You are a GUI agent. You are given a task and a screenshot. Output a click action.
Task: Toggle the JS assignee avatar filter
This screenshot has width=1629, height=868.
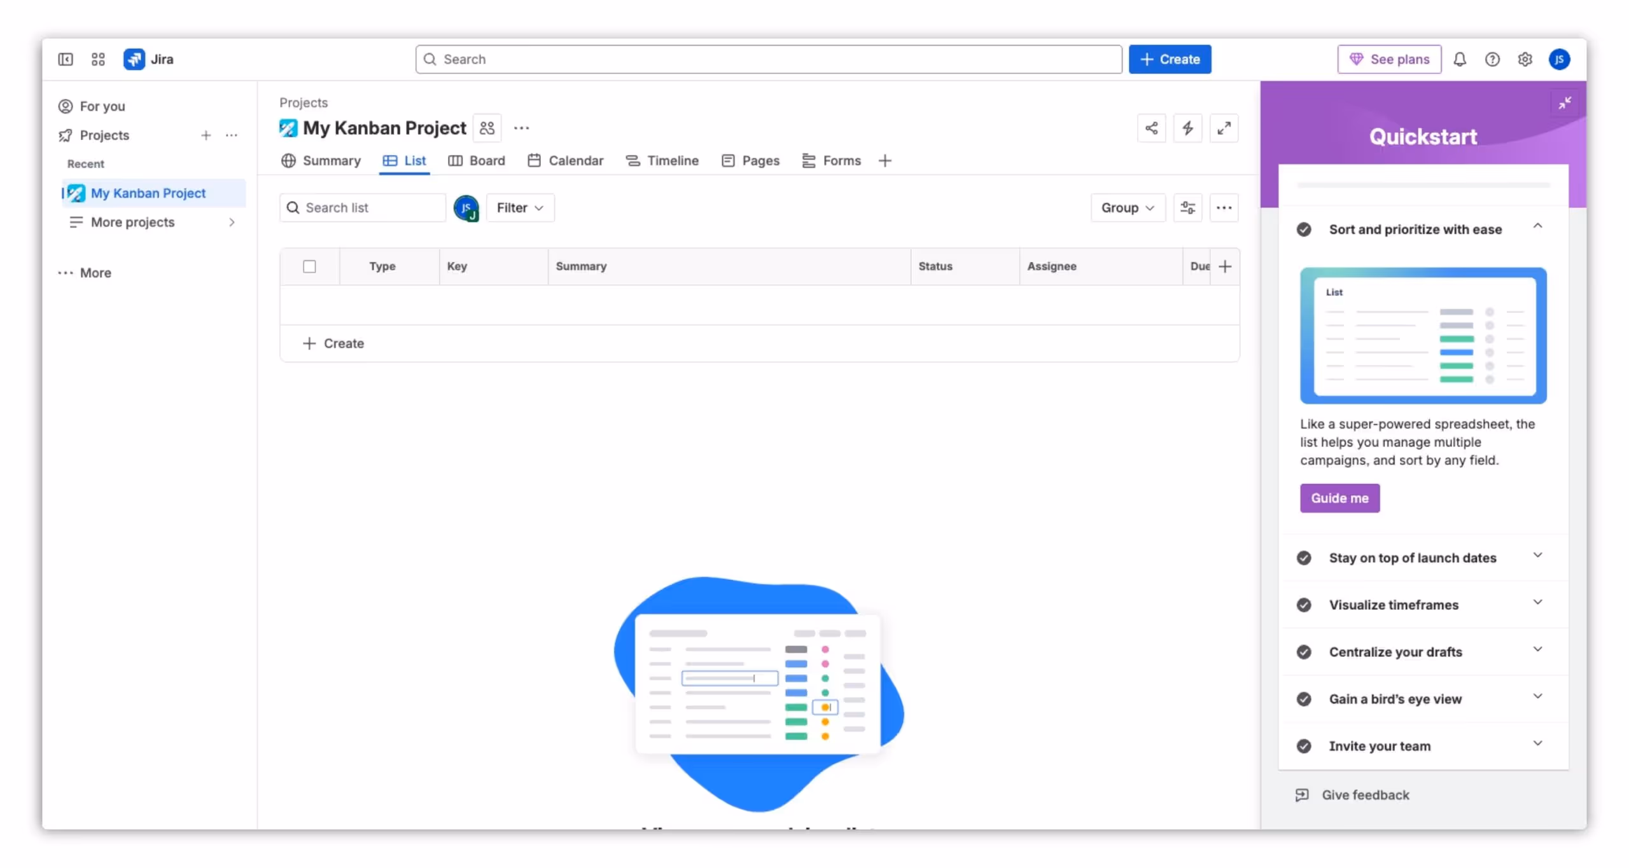click(466, 208)
